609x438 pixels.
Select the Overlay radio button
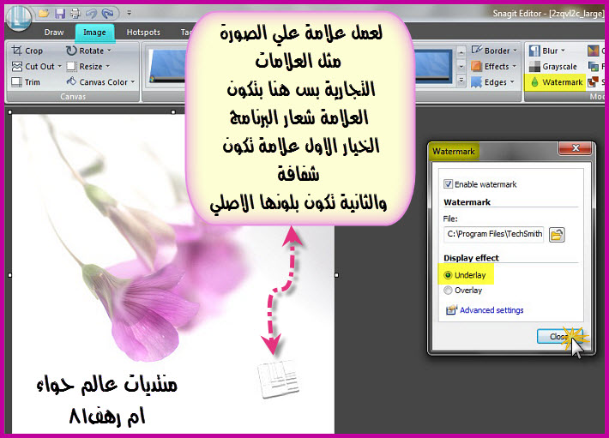[448, 291]
